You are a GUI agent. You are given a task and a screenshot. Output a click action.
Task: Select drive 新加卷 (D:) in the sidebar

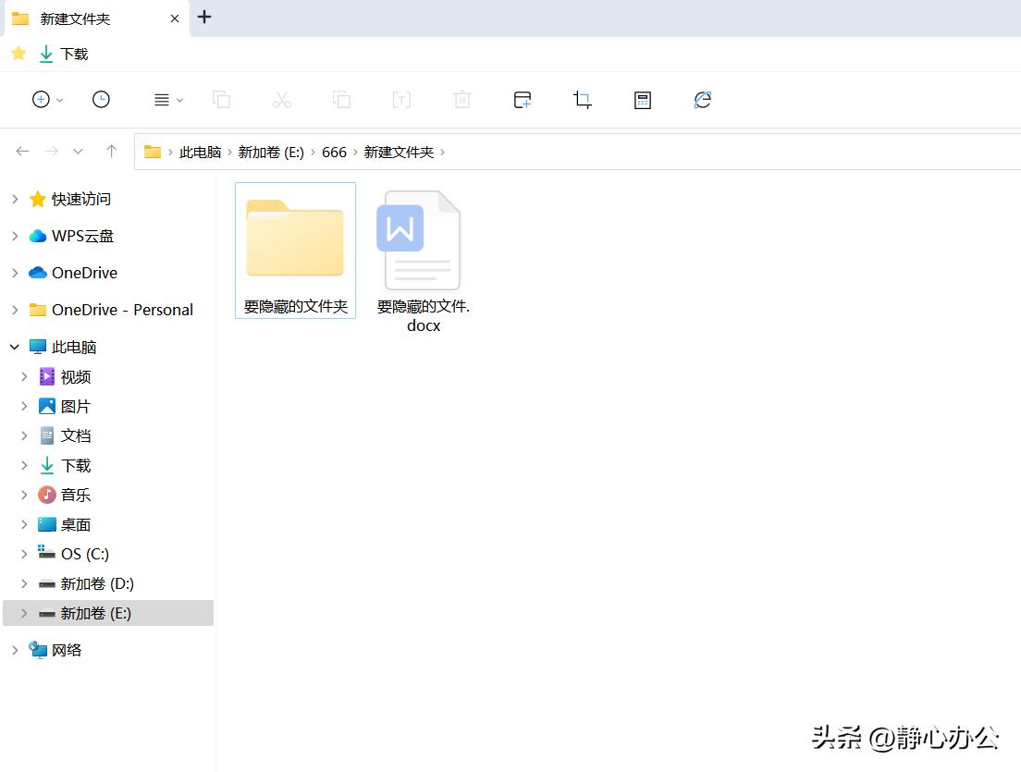[x=97, y=583]
